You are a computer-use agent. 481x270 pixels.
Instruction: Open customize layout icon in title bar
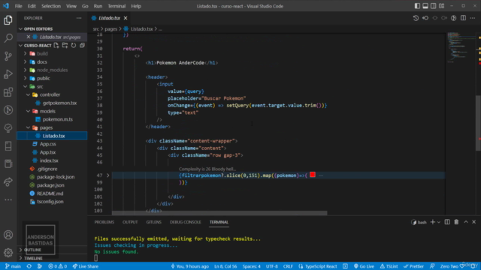click(x=441, y=6)
